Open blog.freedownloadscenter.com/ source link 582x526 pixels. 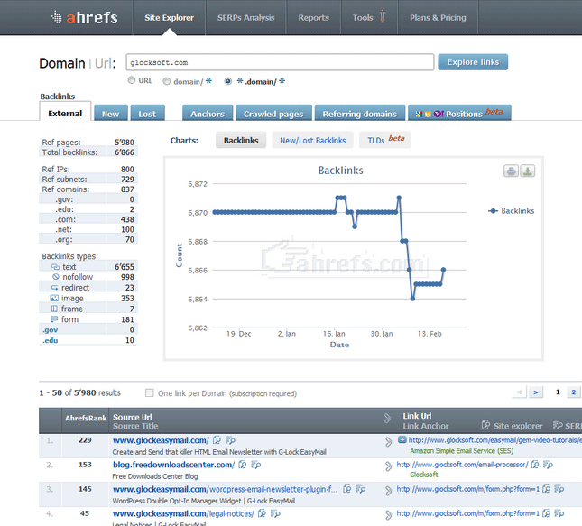174,465
